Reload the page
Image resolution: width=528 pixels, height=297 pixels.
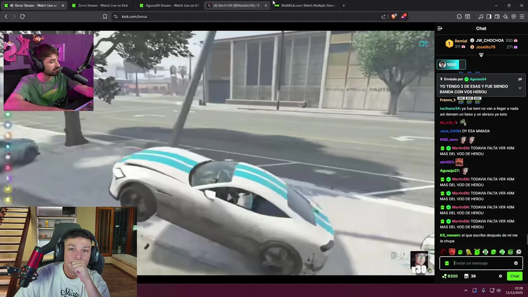22,16
